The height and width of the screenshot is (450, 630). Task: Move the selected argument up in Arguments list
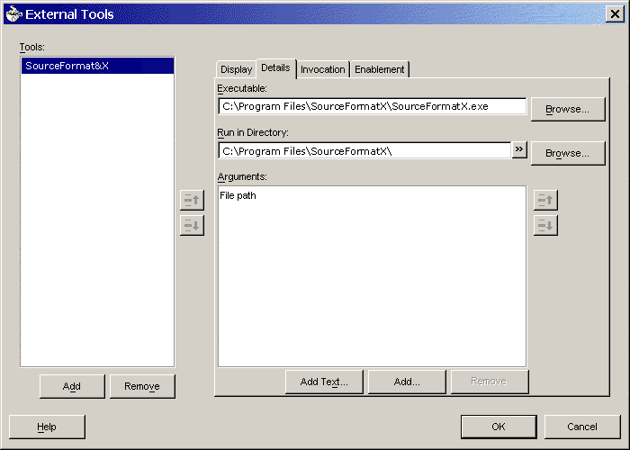click(x=545, y=200)
